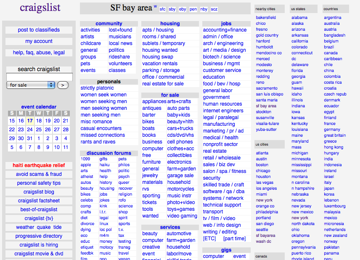Open the haiku discussion forum
The width and height of the screenshot is (360, 260).
click(x=104, y=164)
